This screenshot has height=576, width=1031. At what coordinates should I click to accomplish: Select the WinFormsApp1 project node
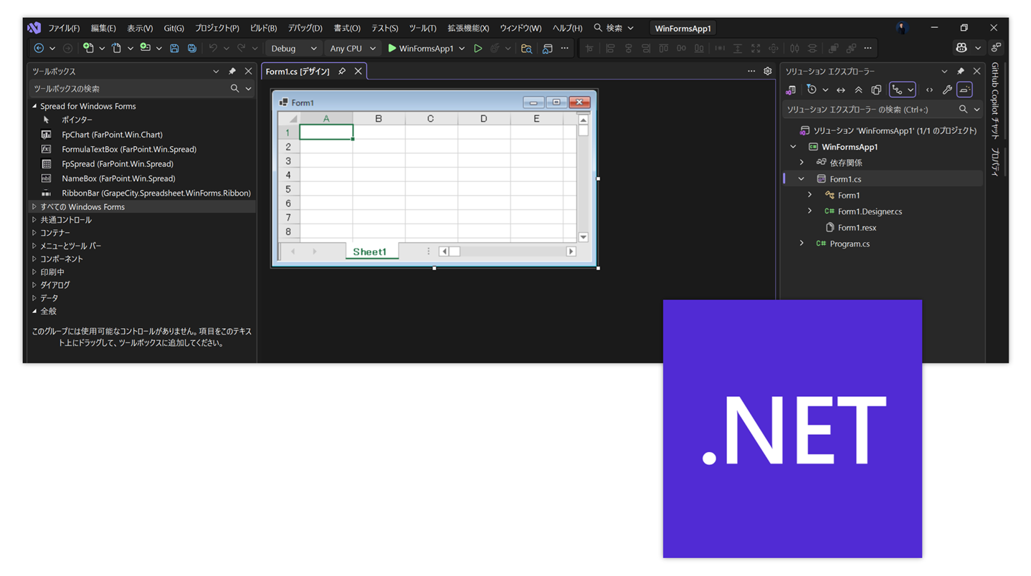click(x=850, y=147)
